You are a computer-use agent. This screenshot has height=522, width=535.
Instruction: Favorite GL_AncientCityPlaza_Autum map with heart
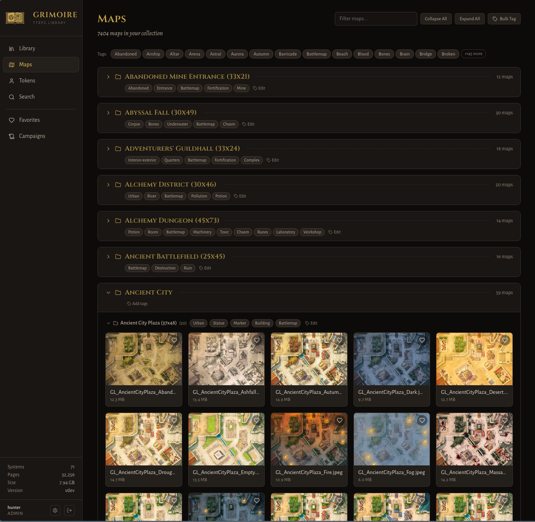click(x=340, y=340)
